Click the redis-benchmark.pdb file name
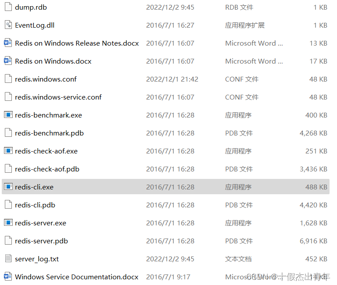Viewport: 337px width, 285px height. (49, 133)
